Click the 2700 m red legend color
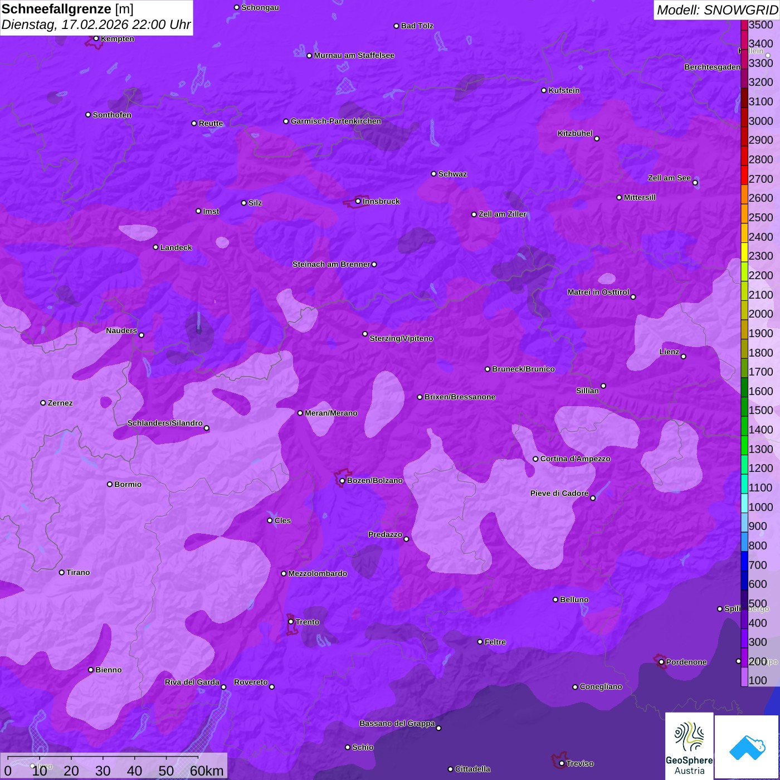 (x=744, y=175)
